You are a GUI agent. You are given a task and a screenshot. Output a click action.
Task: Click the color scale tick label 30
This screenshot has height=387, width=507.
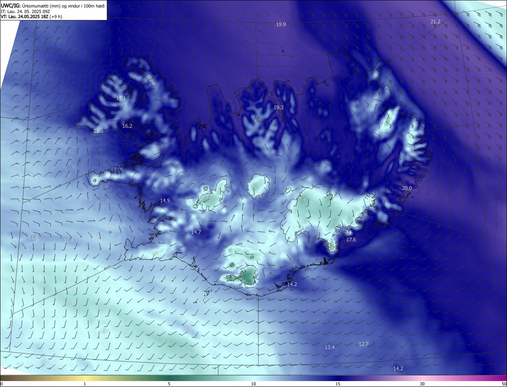pos(422,384)
